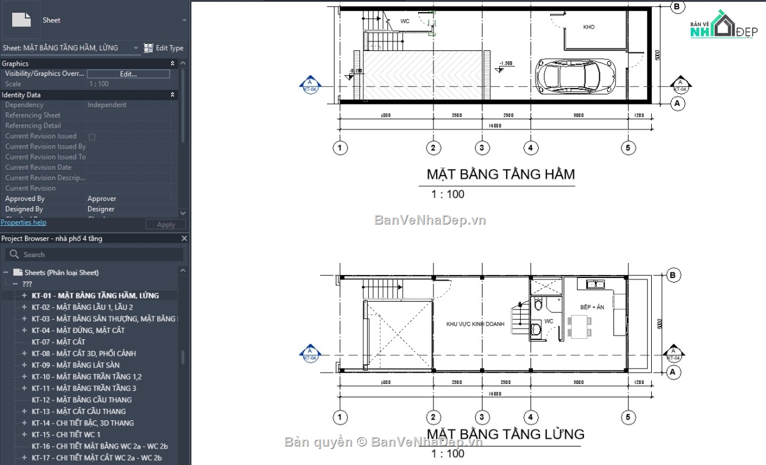Click the 'KHU VỰC KINH DOANH' room label

[x=476, y=324]
